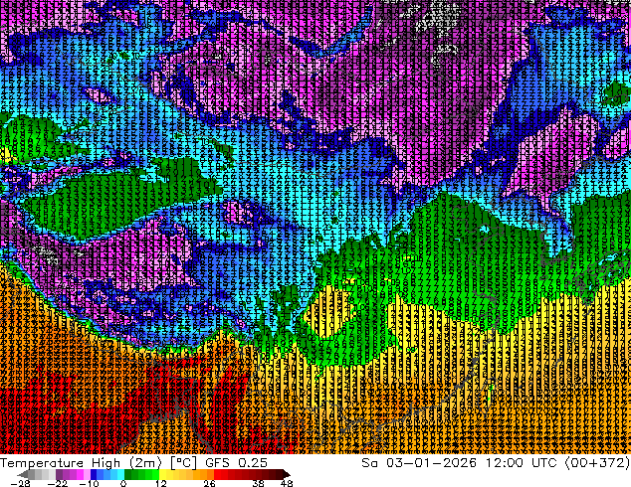Screen dimensions: 631x487
Task: Click the '[°C]' unit label
Action: coord(183,463)
